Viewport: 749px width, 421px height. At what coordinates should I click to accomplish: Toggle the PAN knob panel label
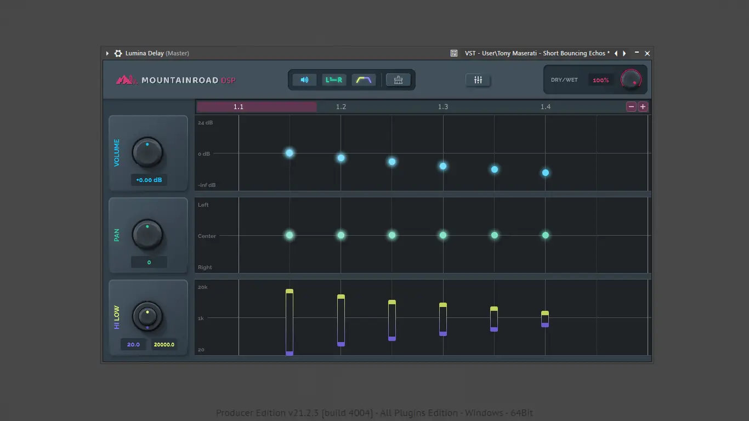[116, 235]
